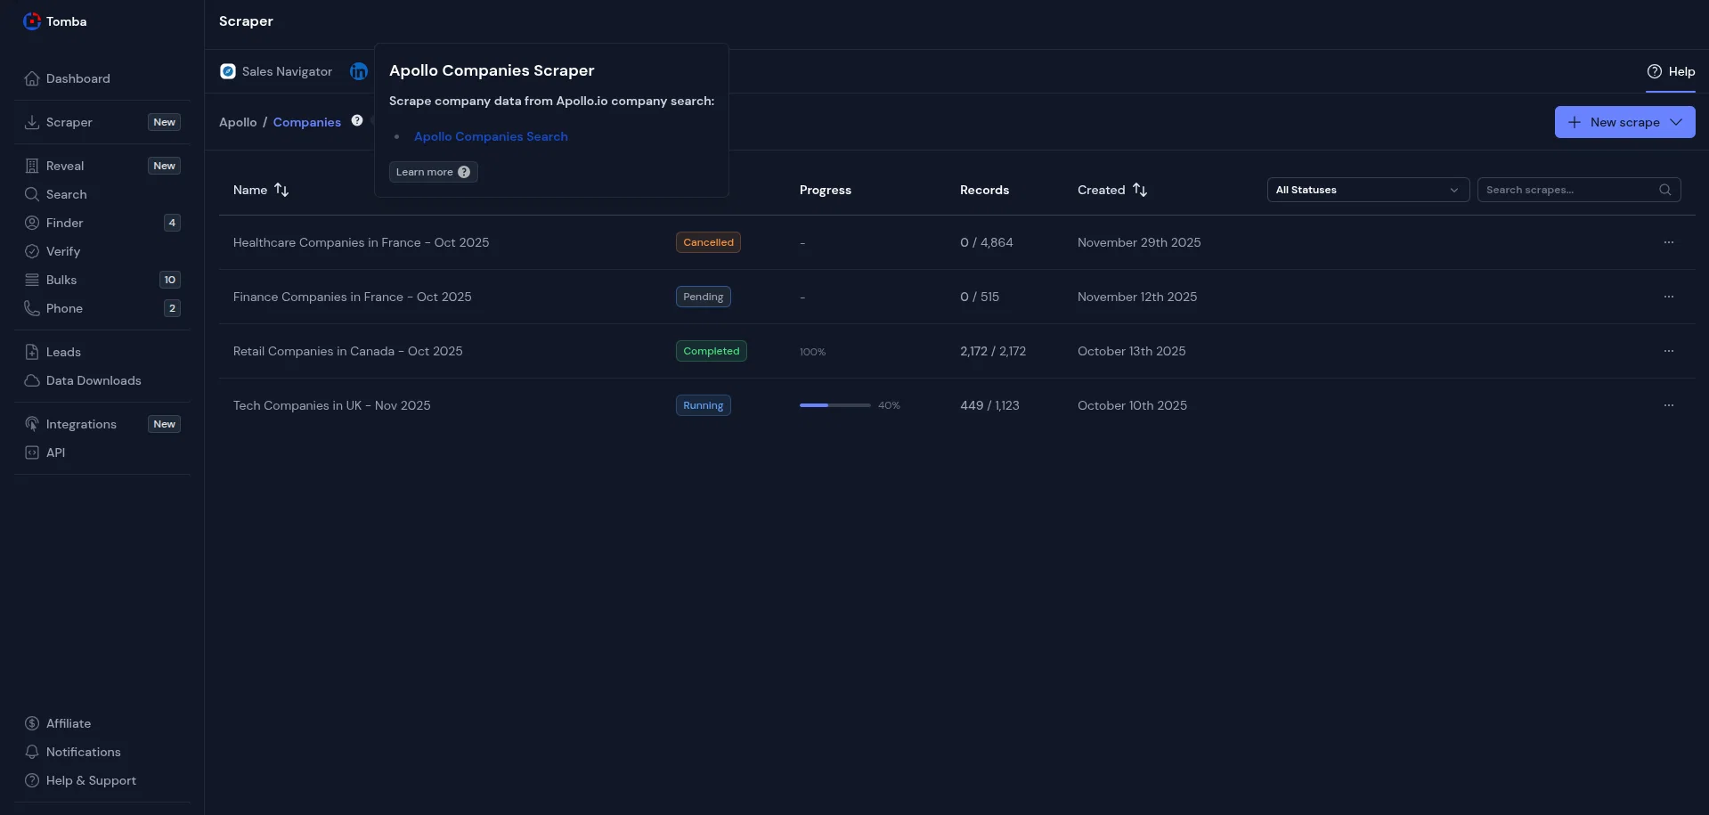Click the Phone handset icon in sidebar

coord(32,308)
